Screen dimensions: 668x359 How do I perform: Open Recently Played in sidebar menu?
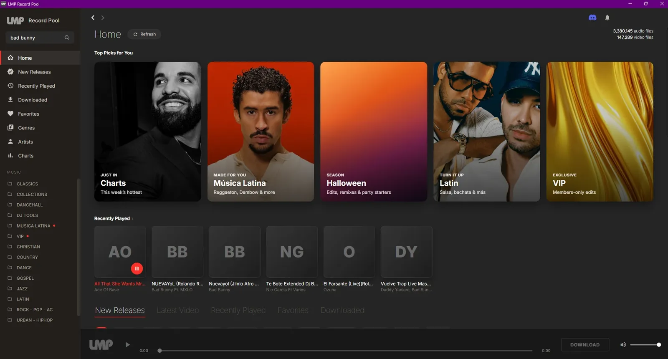click(x=40, y=86)
